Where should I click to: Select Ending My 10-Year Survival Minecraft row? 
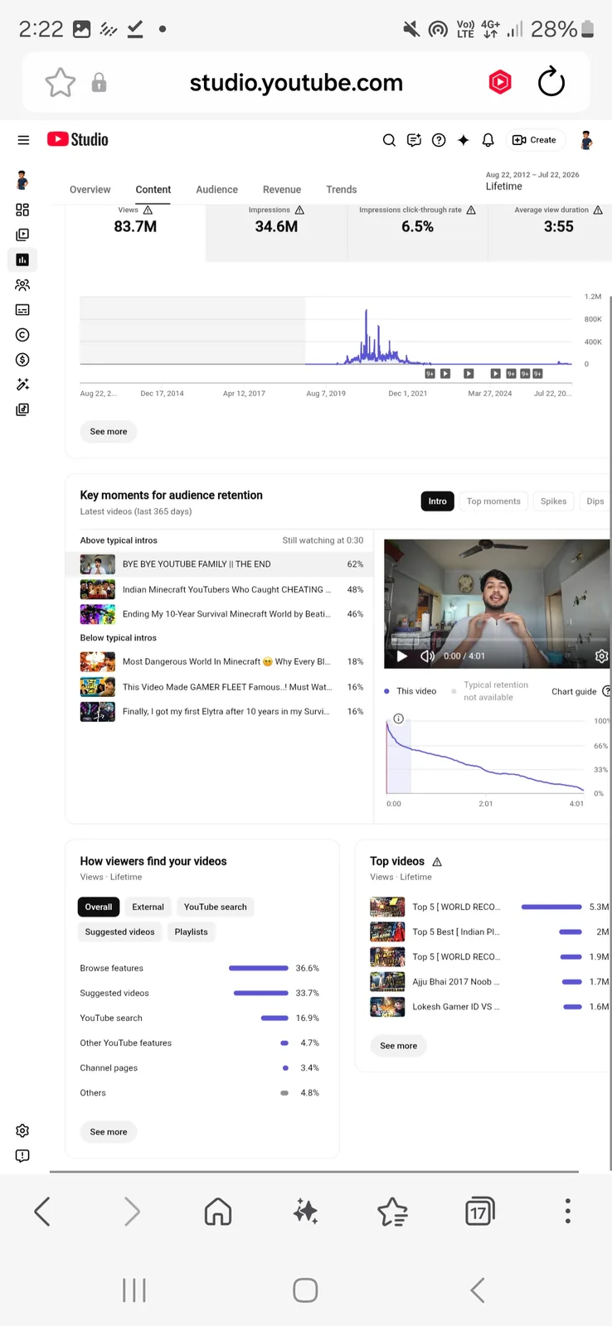tap(221, 614)
